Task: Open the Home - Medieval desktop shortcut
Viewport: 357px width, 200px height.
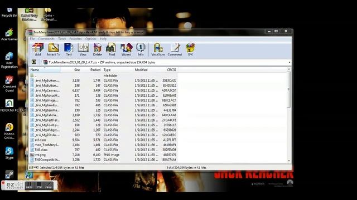Action: point(49,15)
